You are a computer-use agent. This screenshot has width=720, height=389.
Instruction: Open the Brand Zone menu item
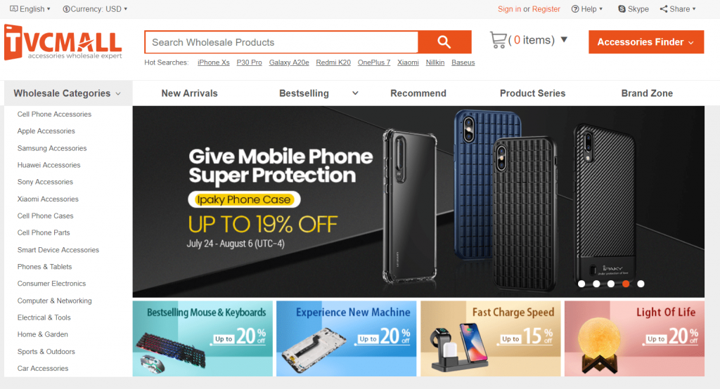(x=647, y=93)
